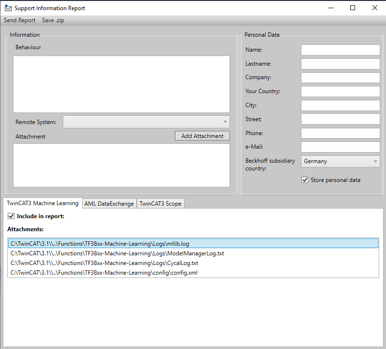
Task: Close the Support Information Report window
Action: (x=375, y=8)
